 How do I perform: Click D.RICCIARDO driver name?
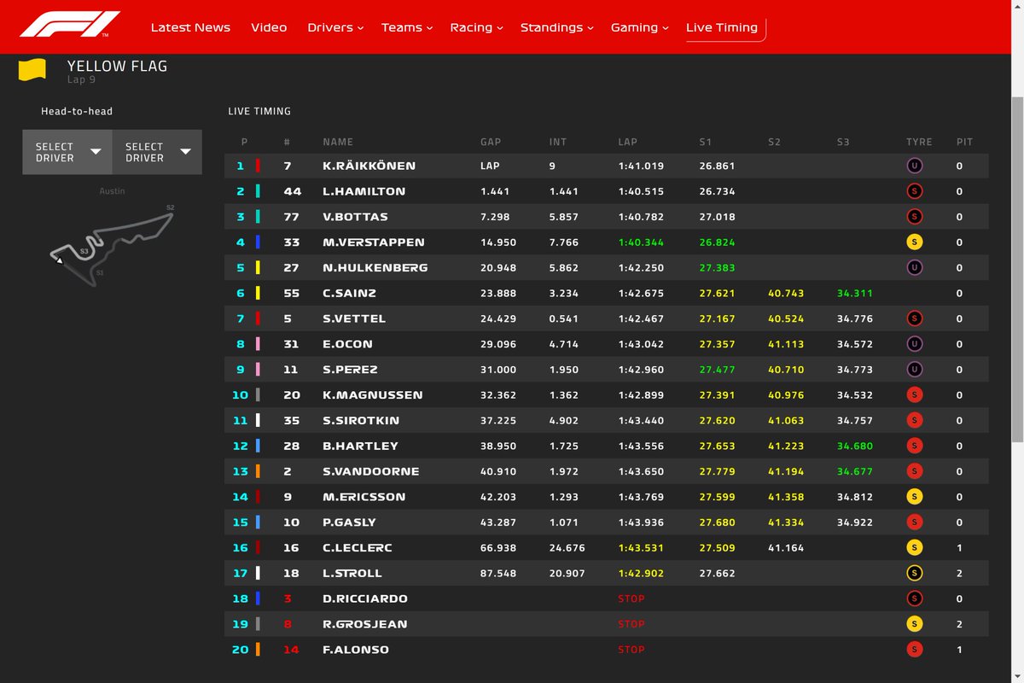(x=365, y=598)
